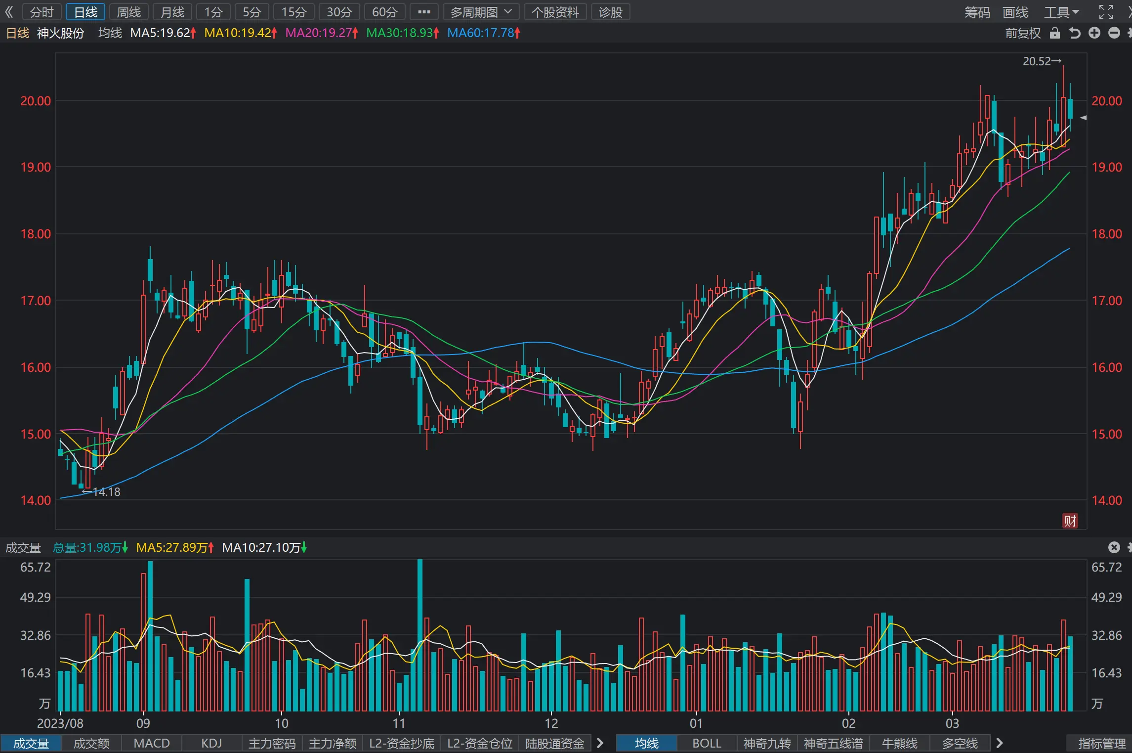Expand the 多周期图 dropdown
Image resolution: width=1132 pixels, height=753 pixels.
point(481,12)
